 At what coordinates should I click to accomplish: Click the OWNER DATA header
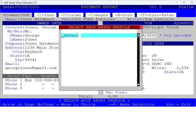(50, 23)
